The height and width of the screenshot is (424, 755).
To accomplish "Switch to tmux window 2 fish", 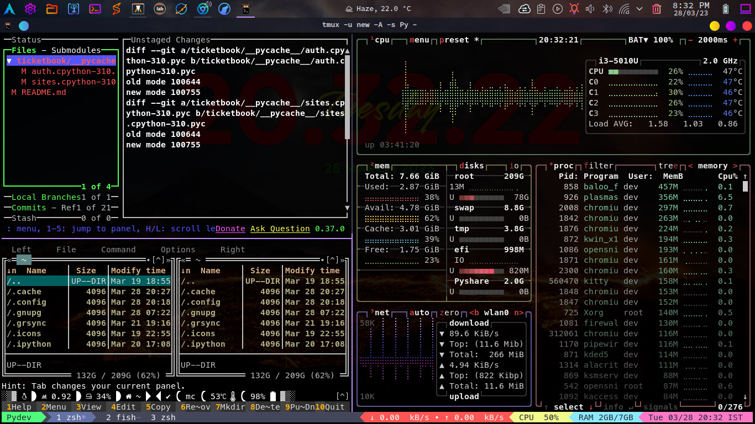I will click(x=120, y=417).
